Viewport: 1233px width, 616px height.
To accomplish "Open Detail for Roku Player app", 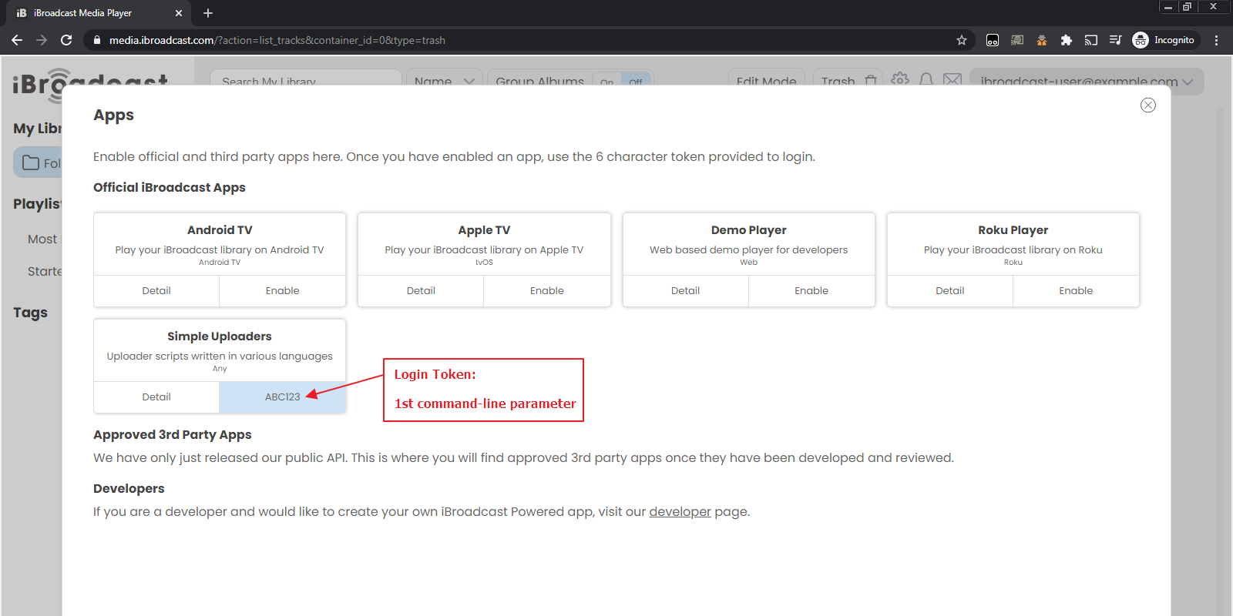I will click(949, 291).
